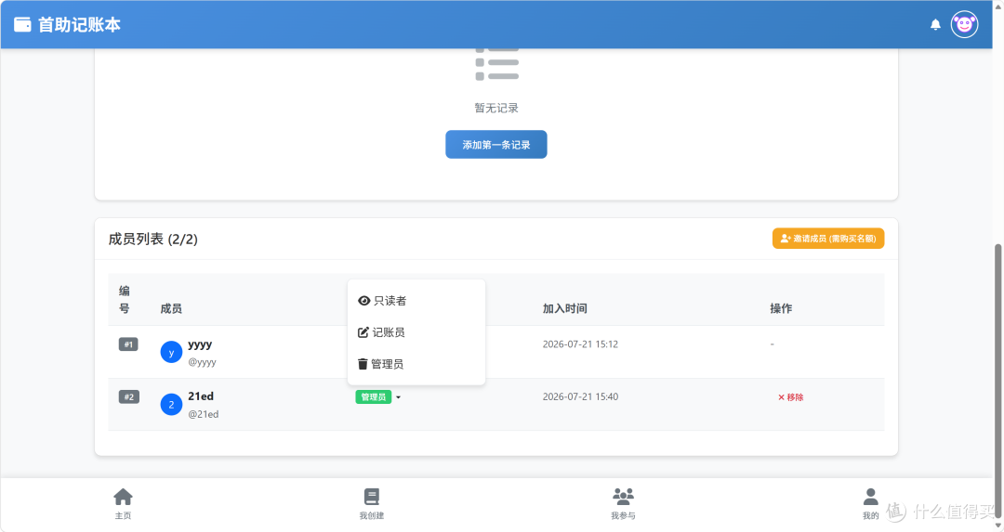Click the group icon for 我参与
1004x532 pixels.
pos(623,497)
